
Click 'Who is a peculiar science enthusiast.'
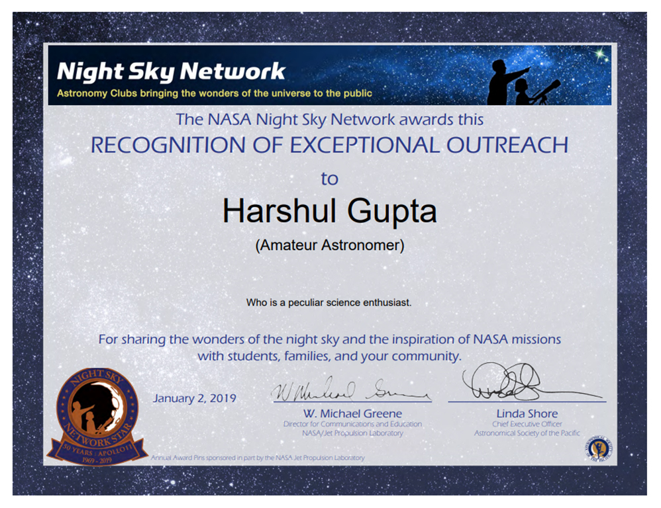click(x=329, y=302)
